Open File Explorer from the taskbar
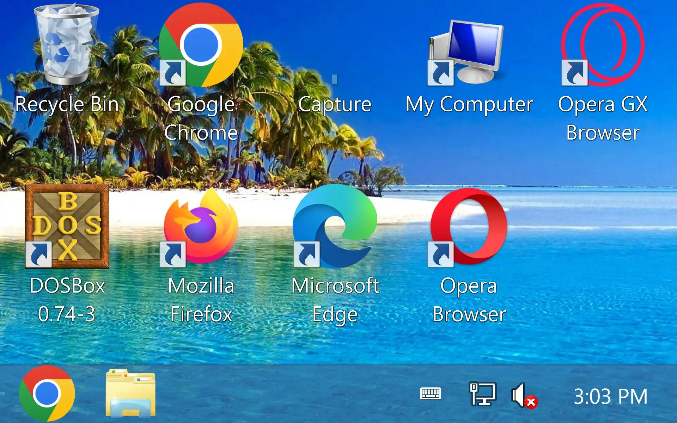The width and height of the screenshot is (677, 423). 130,393
